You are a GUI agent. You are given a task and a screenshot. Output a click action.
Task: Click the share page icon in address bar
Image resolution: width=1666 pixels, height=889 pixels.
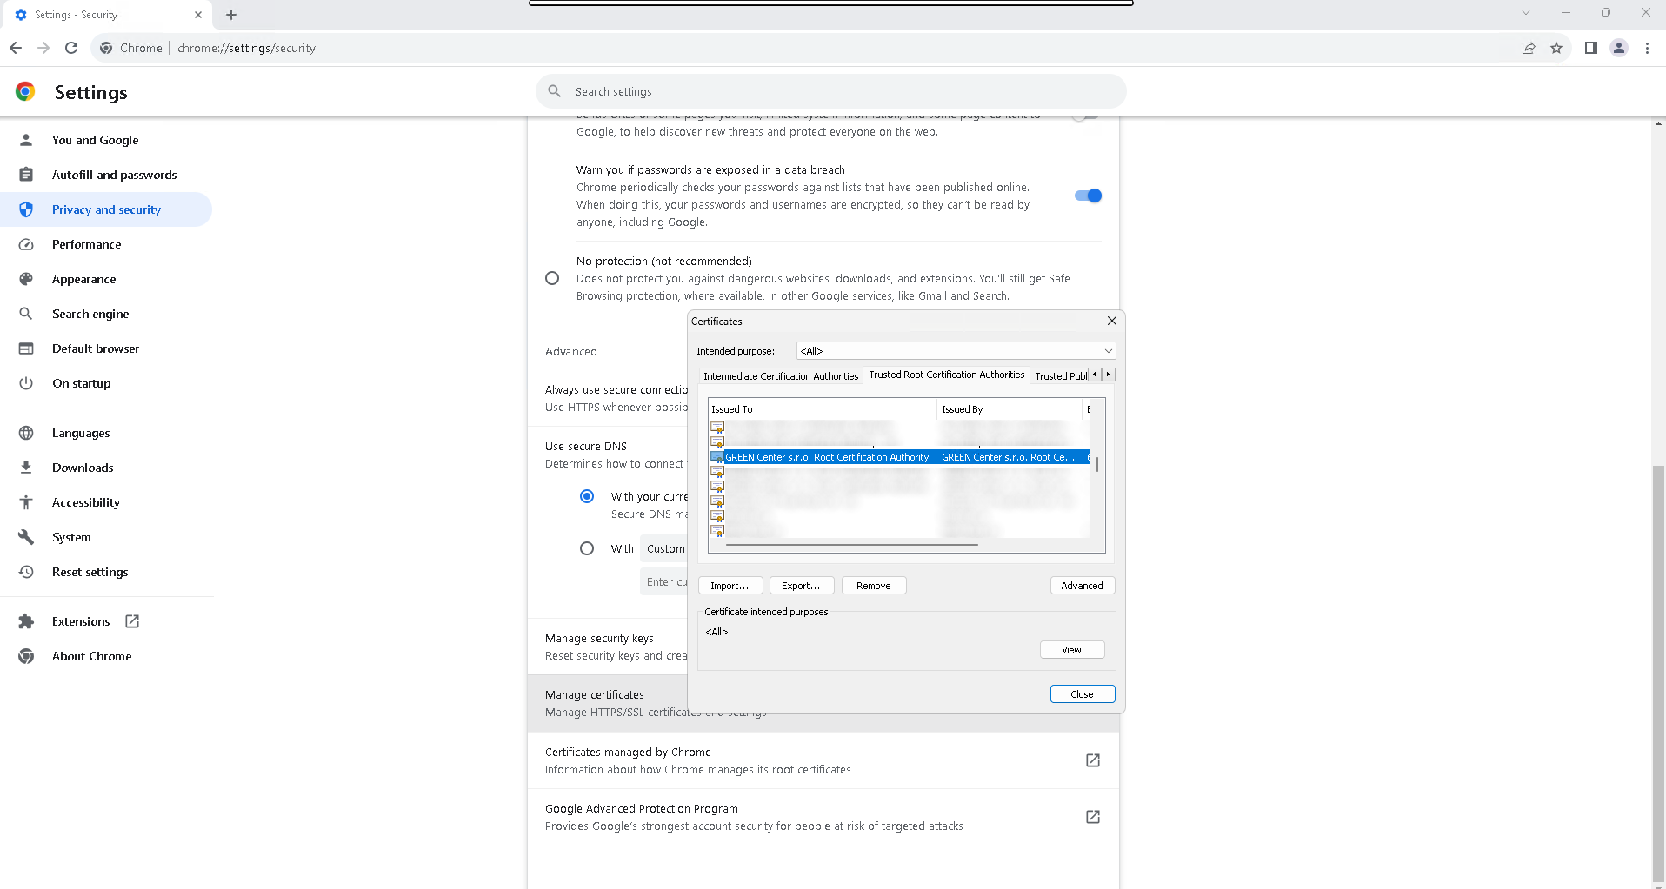1529,48
